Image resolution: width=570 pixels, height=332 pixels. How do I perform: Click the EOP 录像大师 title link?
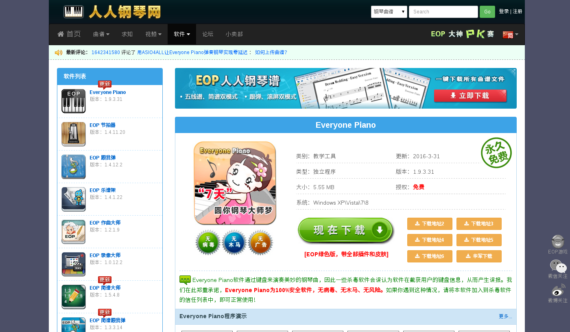[x=105, y=255]
